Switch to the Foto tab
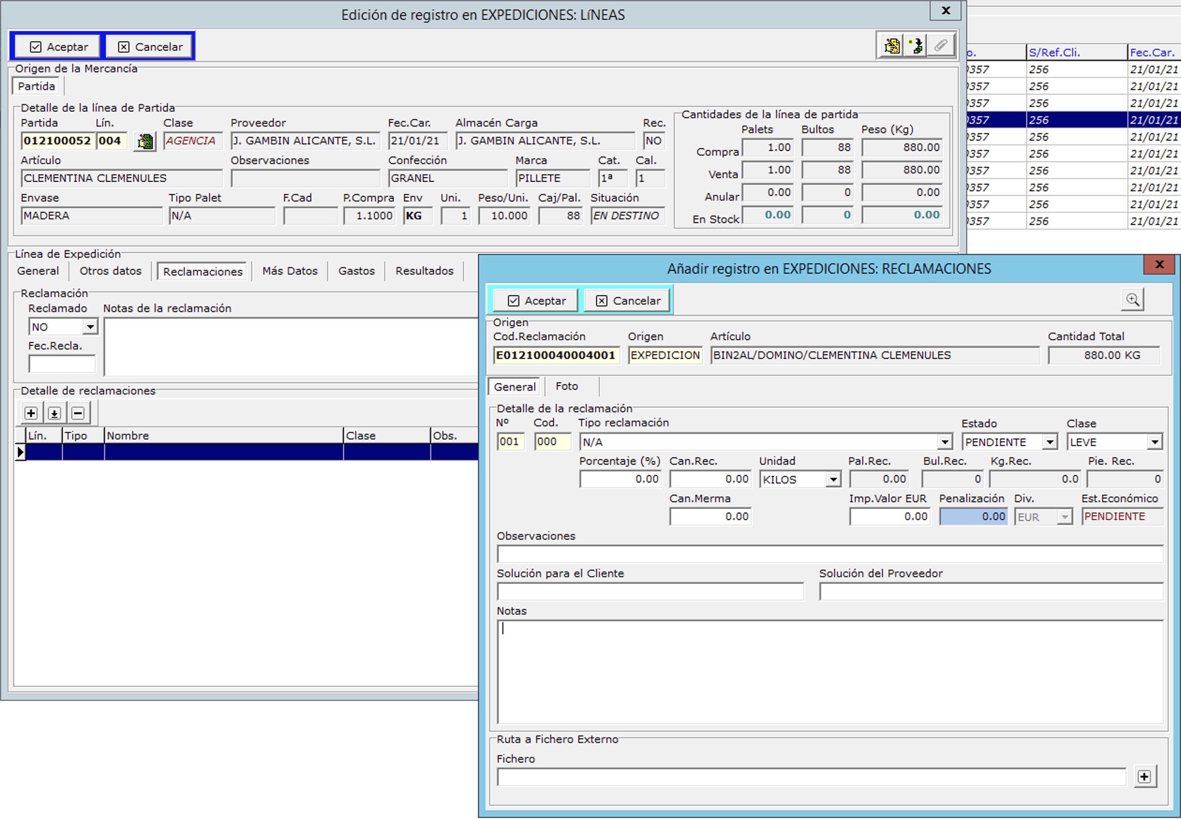The height and width of the screenshot is (819, 1181). 567,387
